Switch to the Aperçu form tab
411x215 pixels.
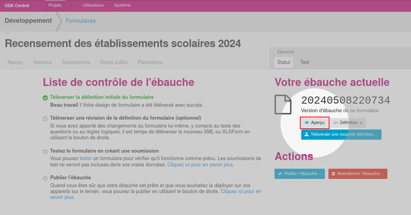point(15,62)
